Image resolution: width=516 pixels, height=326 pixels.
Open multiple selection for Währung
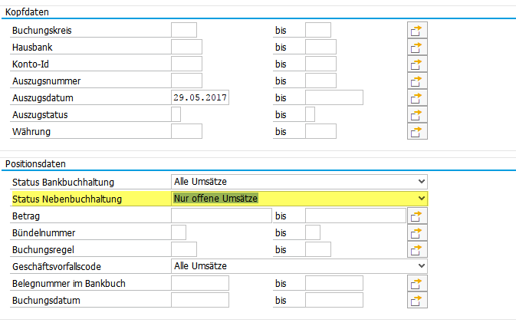416,132
